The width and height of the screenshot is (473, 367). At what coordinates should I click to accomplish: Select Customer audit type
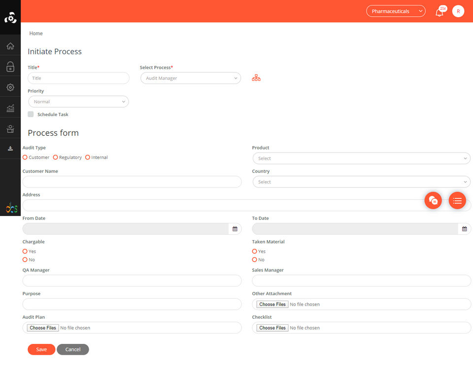25,157
